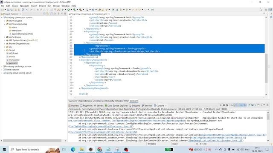Open the Open Perspective icon at top right
Image resolution: width=273 pixels, height=153 pixels.
click(x=266, y=10)
